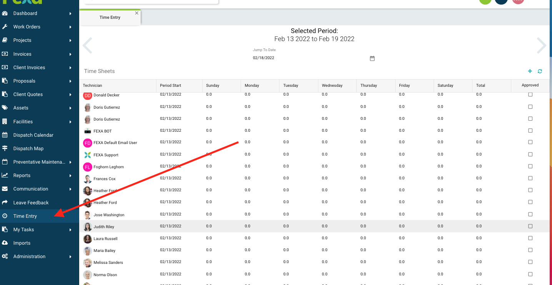552x285 pixels.
Task: Close the Time Entry tab
Action: click(136, 13)
